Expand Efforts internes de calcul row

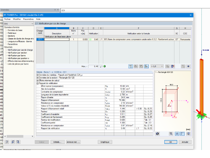(38, 81)
